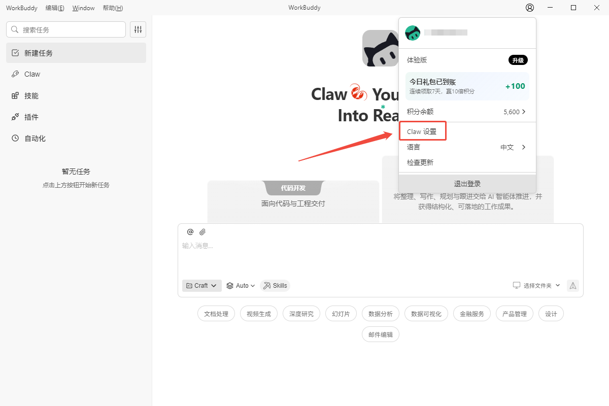Choose the 金融服务 suggestion chip
Image resolution: width=609 pixels, height=406 pixels.
click(472, 314)
